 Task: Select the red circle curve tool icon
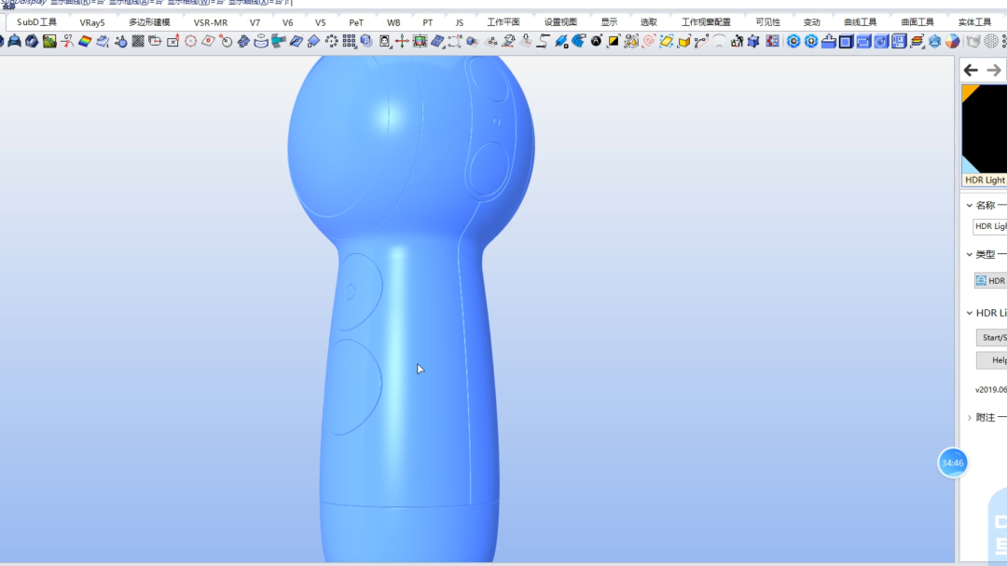(191, 42)
